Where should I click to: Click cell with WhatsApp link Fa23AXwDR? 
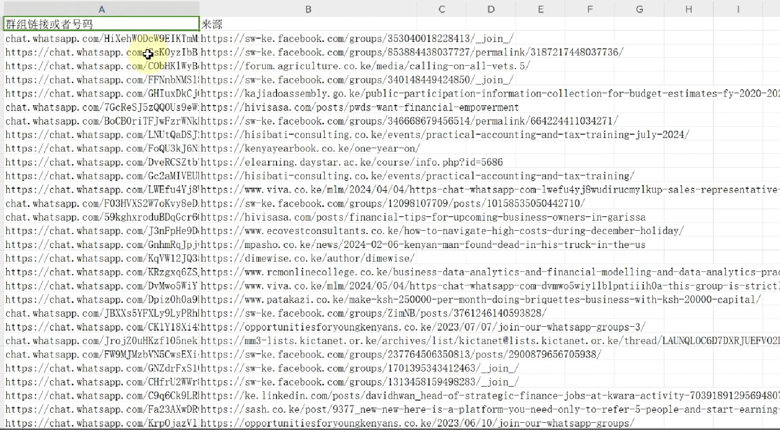[101, 409]
